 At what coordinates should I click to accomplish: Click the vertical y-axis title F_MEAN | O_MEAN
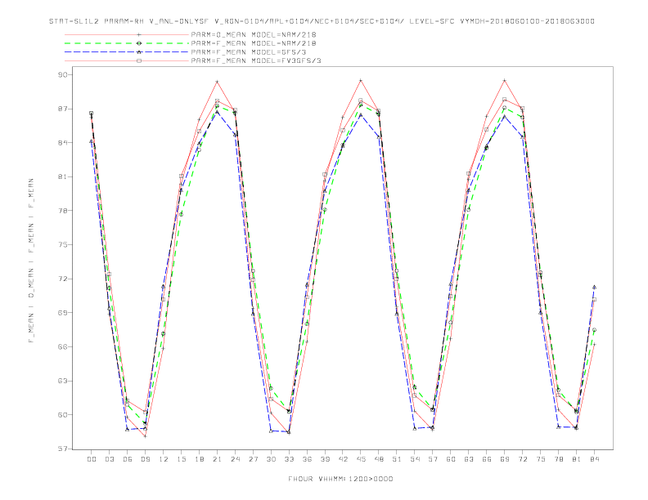[x=31, y=261]
